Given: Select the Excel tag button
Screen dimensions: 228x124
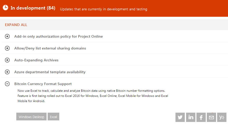Looking at the screenshot, I should [54, 117].
